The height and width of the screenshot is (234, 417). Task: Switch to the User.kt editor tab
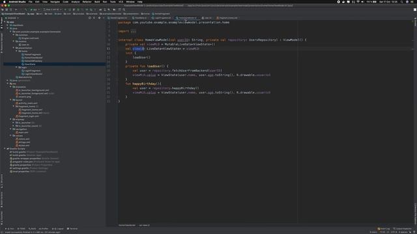coord(207,18)
